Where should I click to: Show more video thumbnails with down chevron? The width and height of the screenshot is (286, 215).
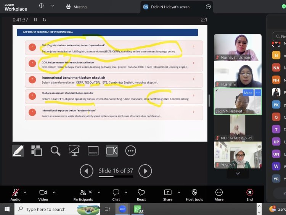(x=238, y=173)
